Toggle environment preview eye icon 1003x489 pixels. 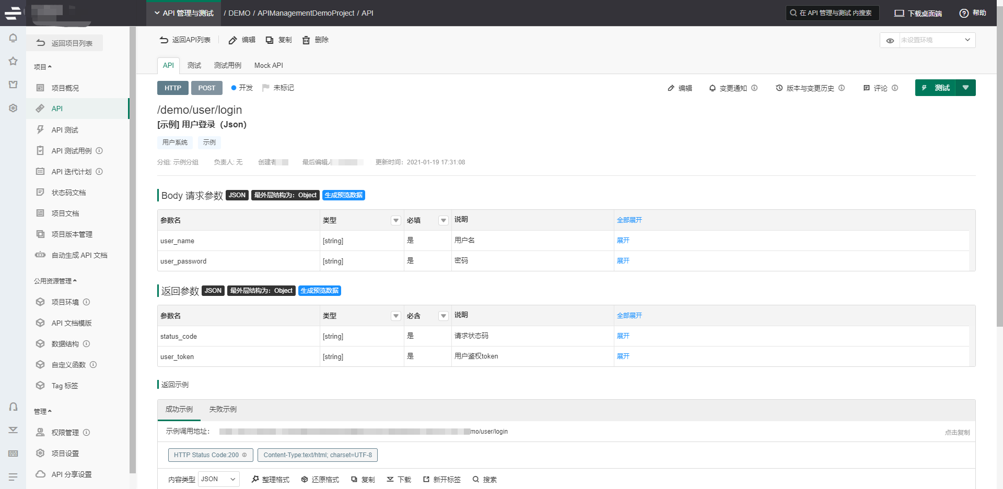[x=890, y=40]
